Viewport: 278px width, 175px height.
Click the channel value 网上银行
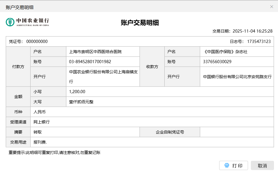click(42, 122)
